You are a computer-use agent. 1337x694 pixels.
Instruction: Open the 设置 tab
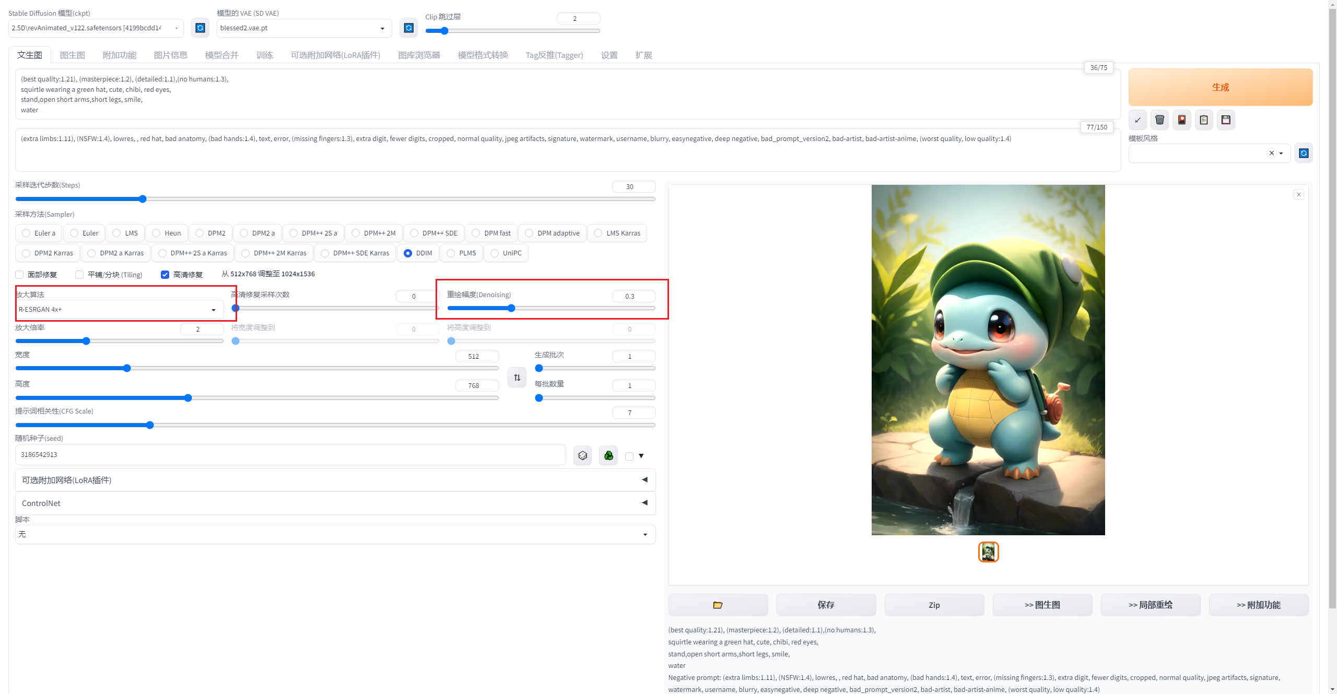609,55
